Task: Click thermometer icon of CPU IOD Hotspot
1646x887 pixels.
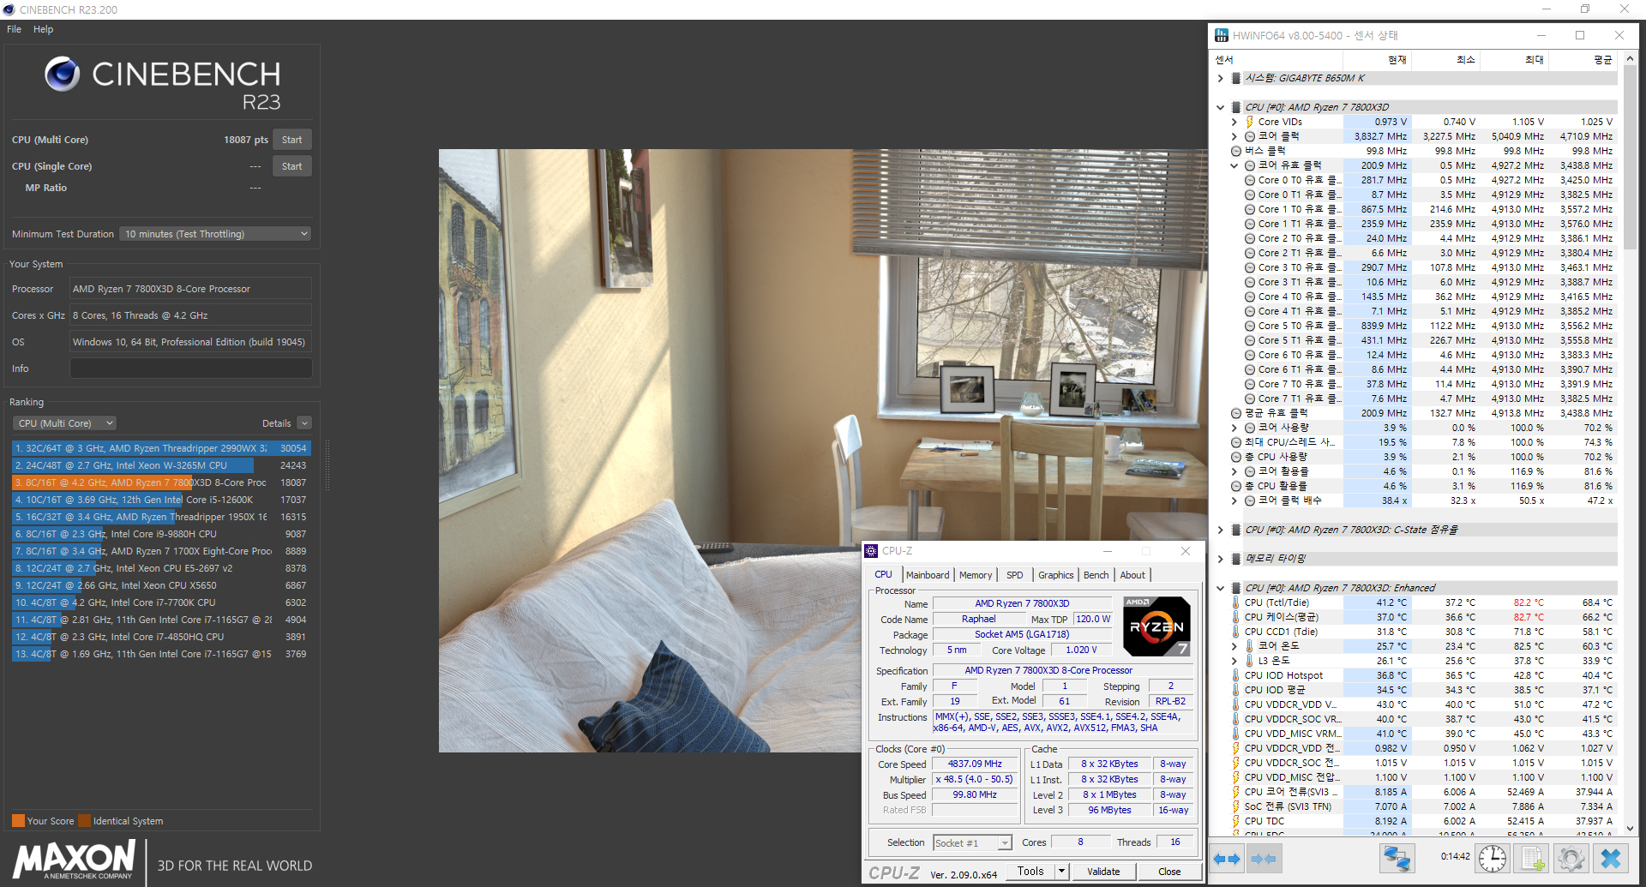Action: click(x=1236, y=675)
